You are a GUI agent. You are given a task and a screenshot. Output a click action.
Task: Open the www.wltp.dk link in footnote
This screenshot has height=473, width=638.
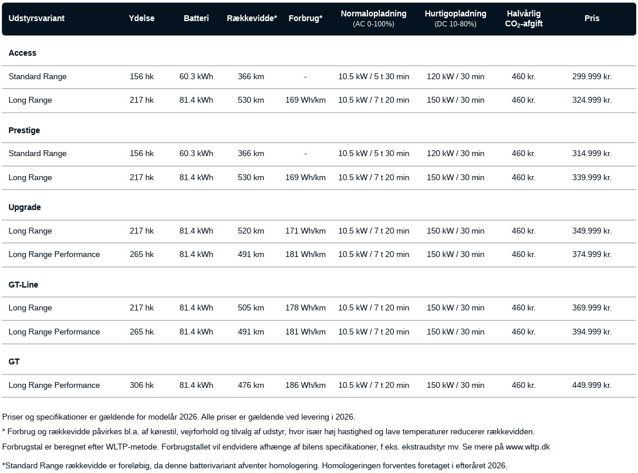pos(528,447)
